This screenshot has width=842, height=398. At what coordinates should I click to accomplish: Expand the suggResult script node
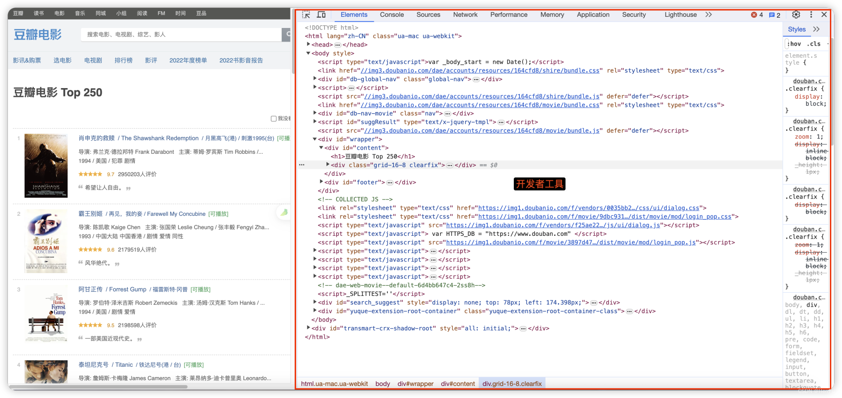(x=315, y=122)
